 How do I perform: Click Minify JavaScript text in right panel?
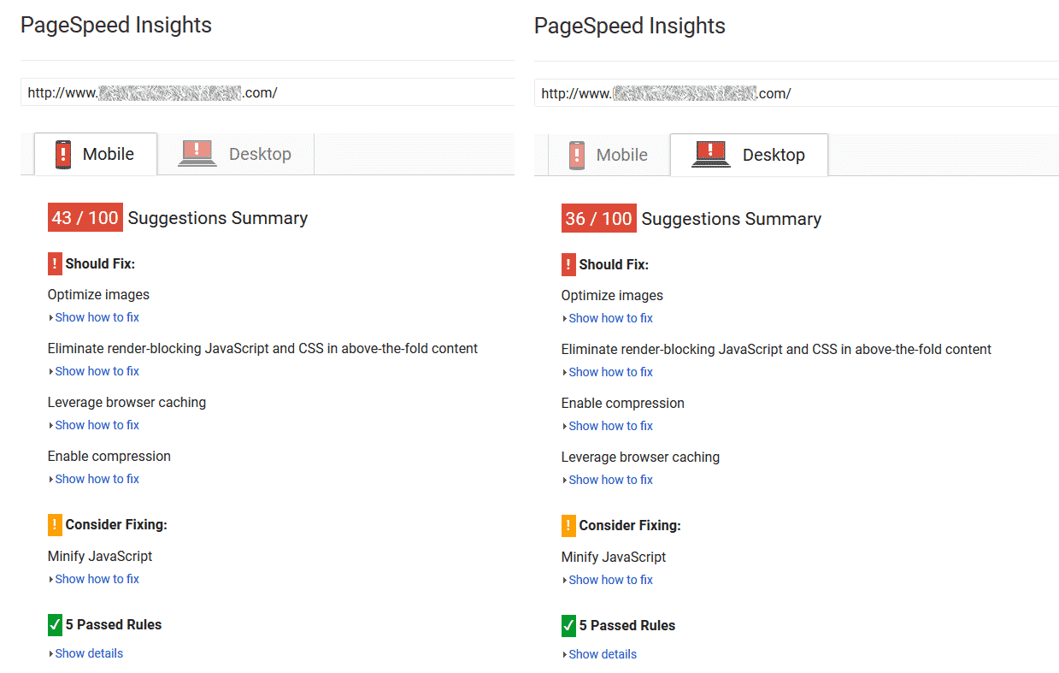point(614,558)
